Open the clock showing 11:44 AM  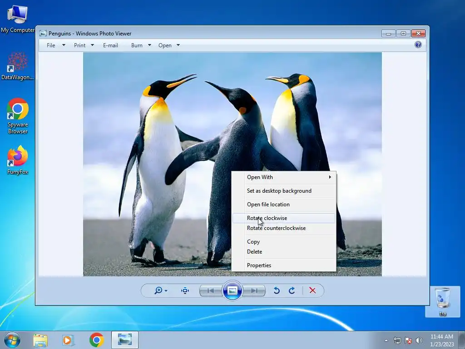tap(442, 340)
